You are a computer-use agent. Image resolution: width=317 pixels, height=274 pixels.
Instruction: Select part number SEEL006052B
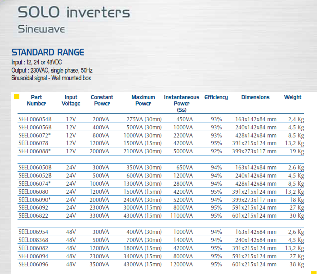(x=35, y=175)
